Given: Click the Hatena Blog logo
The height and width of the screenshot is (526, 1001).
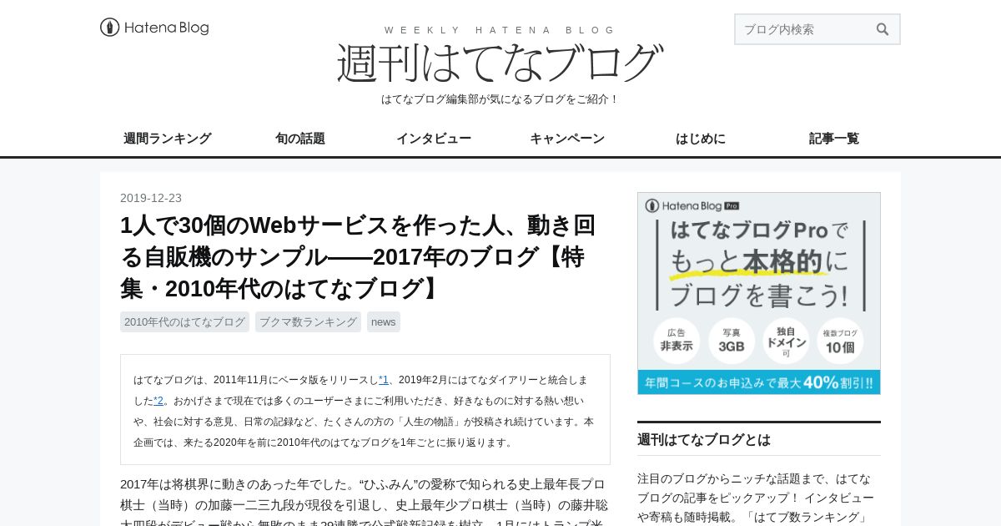Looking at the screenshot, I should coord(154,28).
